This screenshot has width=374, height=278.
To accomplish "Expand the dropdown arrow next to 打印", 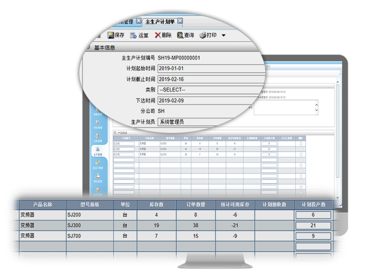I will [x=223, y=35].
